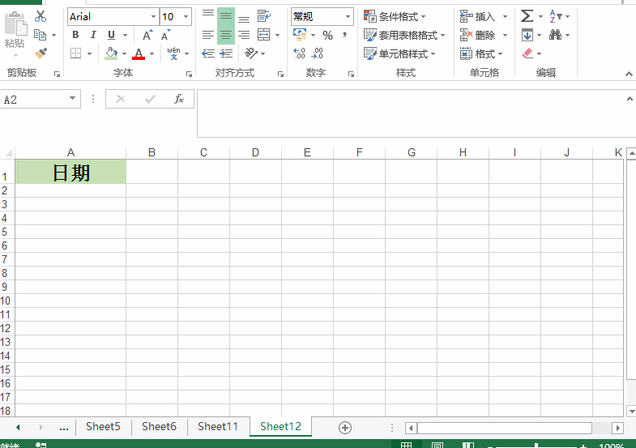Toggle top vertical alignment
This screenshot has height=448, width=636.
click(x=208, y=16)
